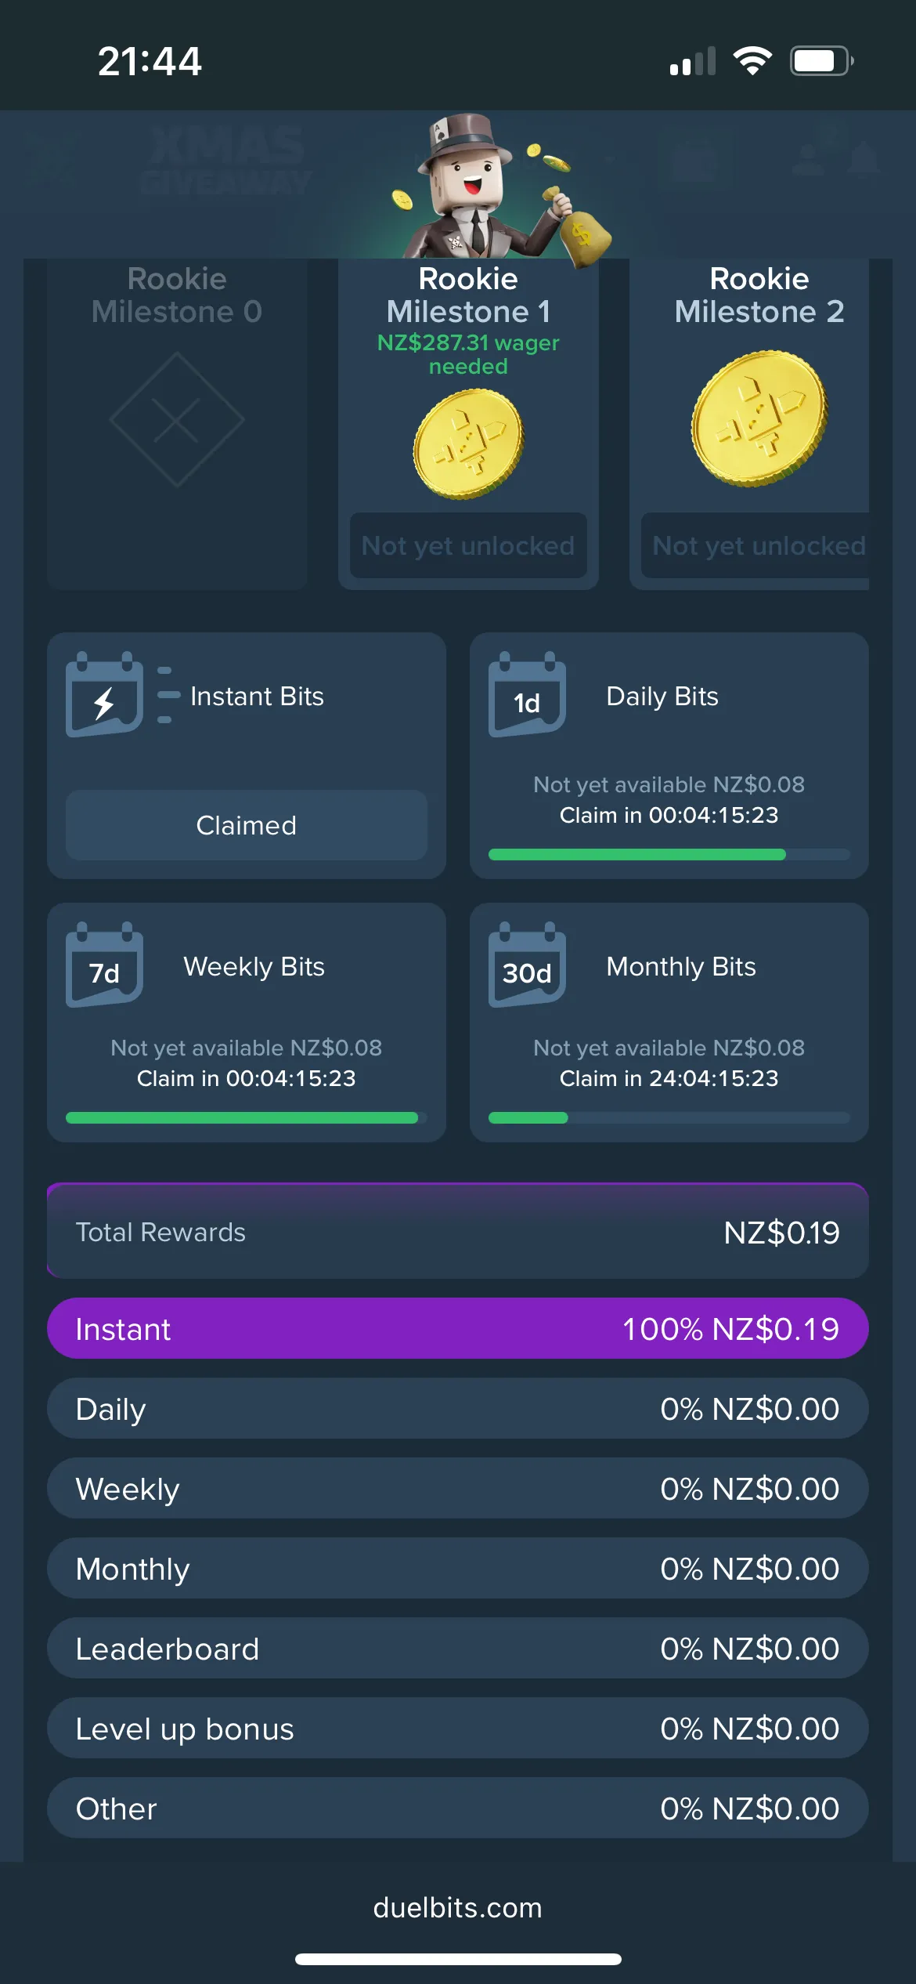The width and height of the screenshot is (916, 1984).
Task: Tap the Rookie Milestone 1 gold coin
Action: (x=468, y=444)
